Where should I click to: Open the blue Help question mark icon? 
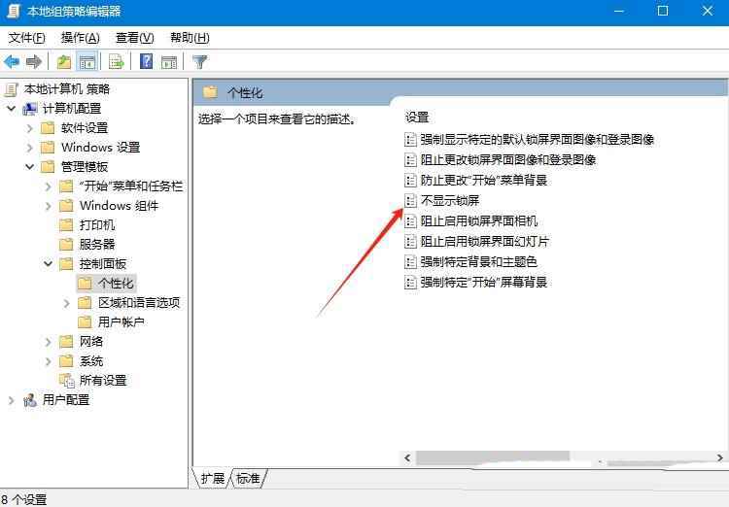click(146, 61)
